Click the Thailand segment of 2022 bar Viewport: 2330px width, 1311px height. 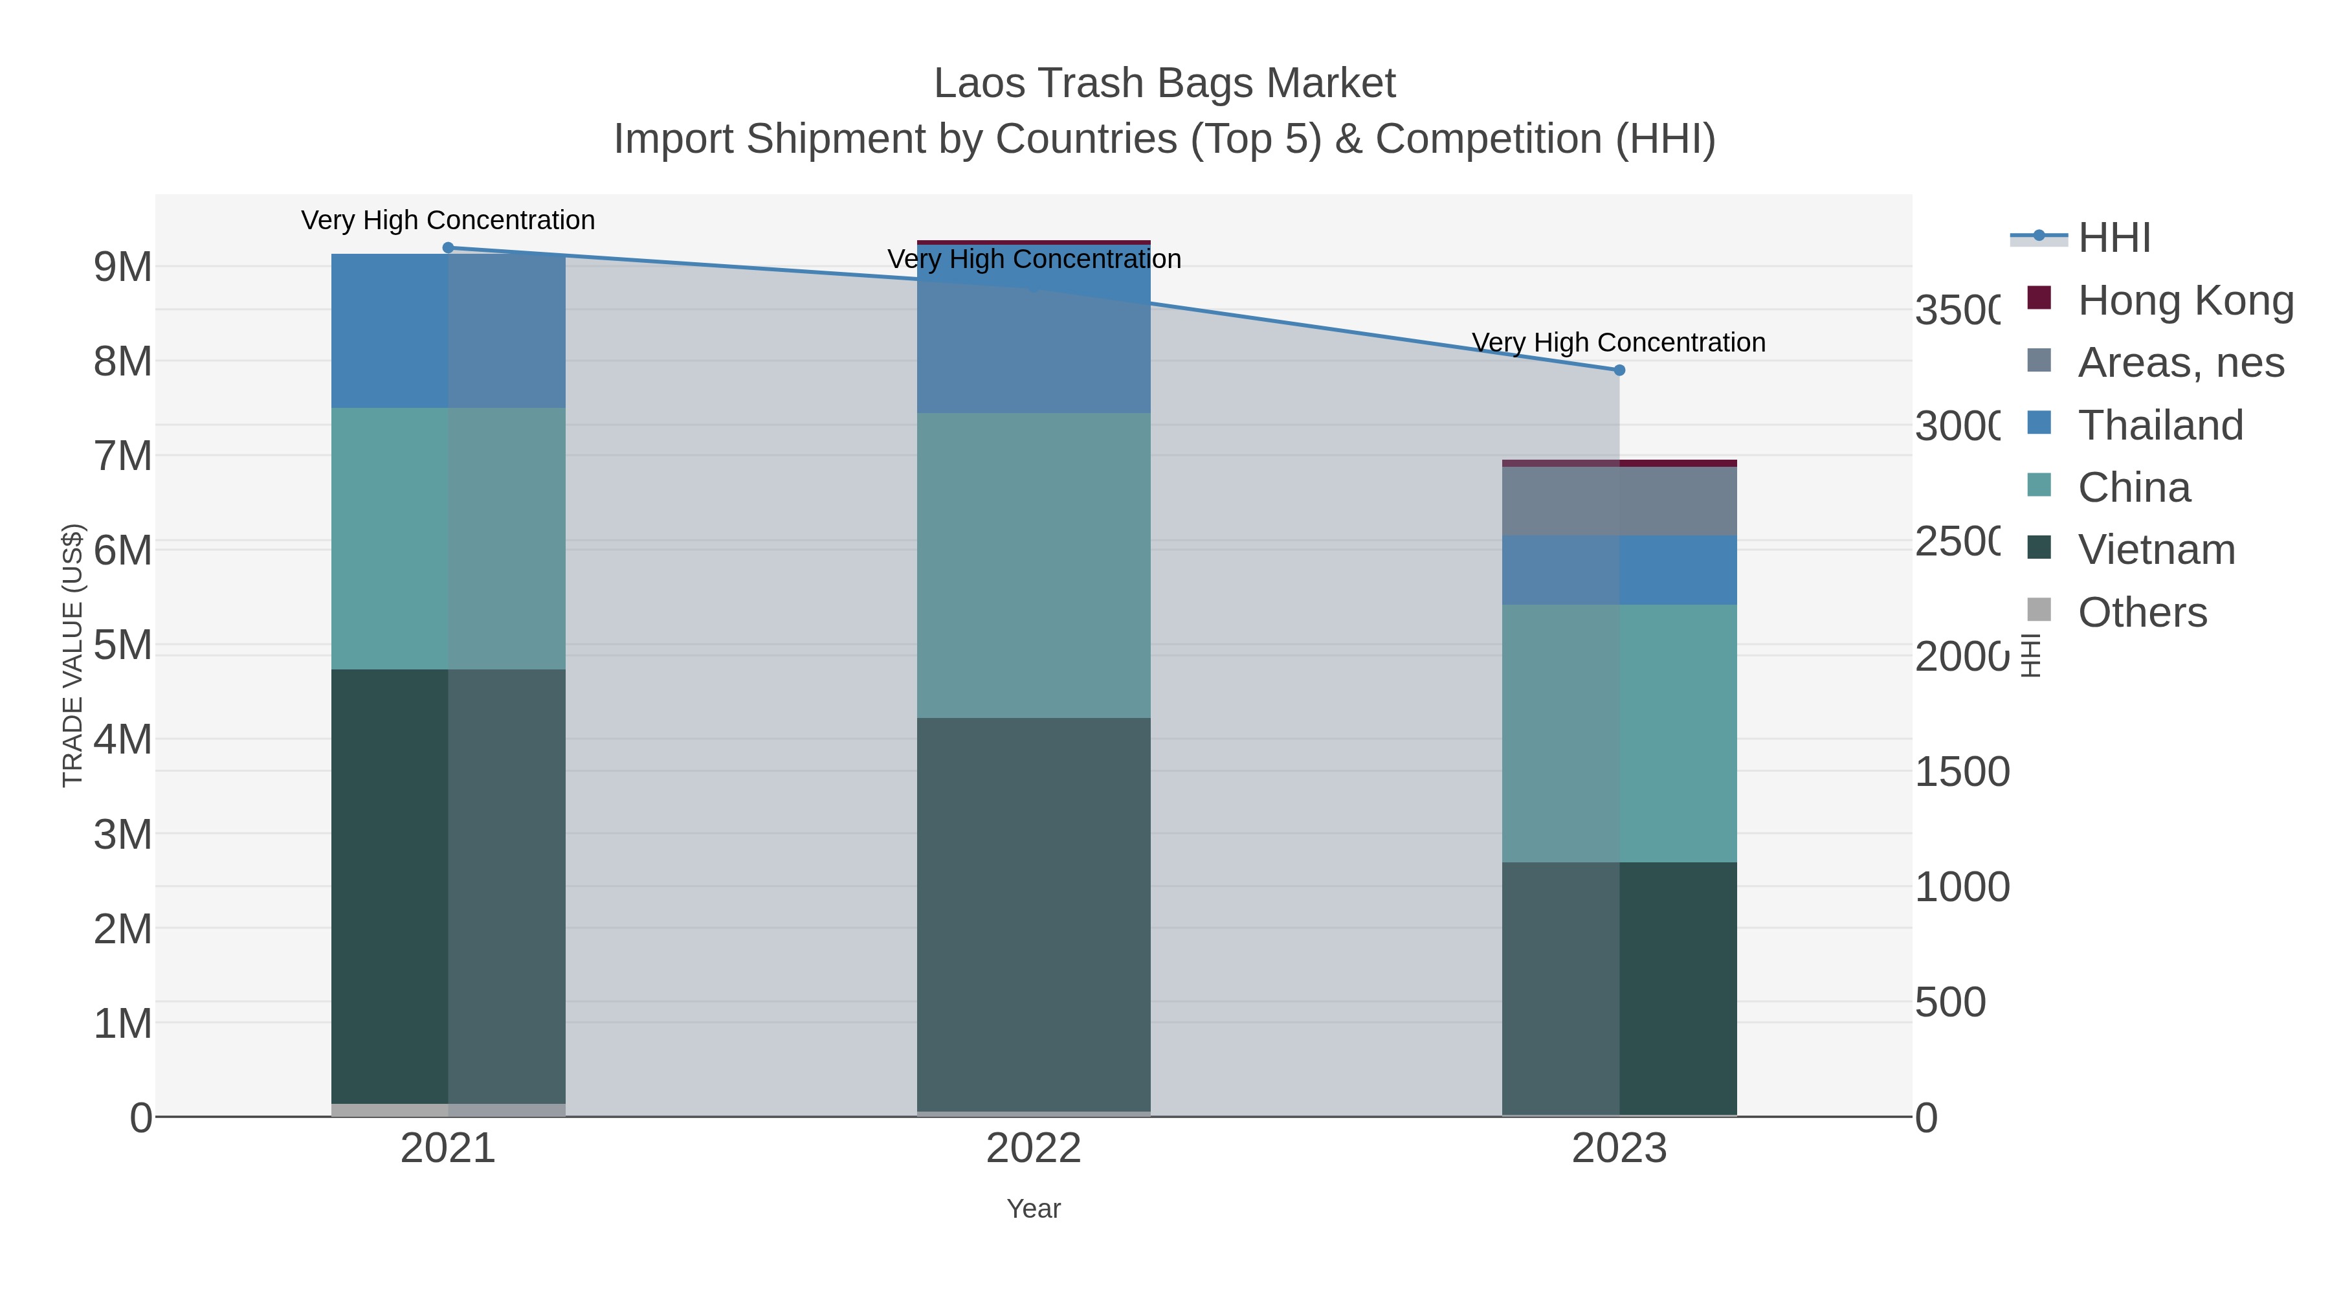tap(1034, 330)
